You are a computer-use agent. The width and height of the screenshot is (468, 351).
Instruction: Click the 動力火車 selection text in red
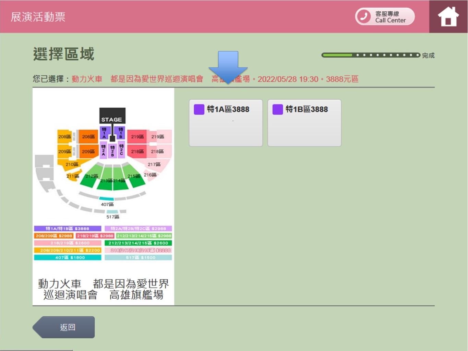tap(87, 79)
